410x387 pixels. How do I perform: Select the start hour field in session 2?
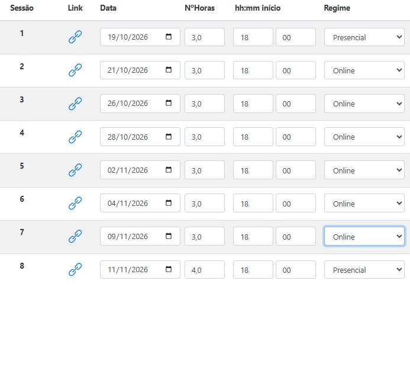click(253, 70)
